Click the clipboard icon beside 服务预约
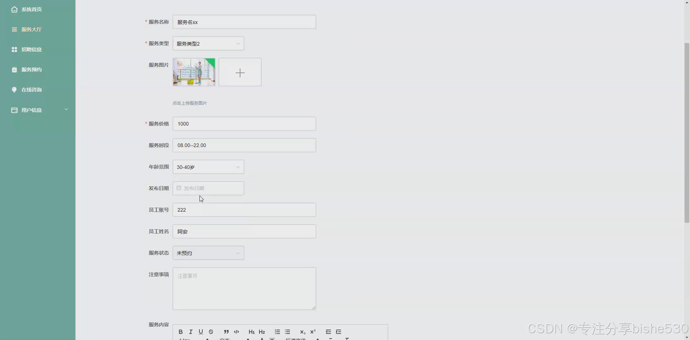The width and height of the screenshot is (690, 340). point(14,70)
